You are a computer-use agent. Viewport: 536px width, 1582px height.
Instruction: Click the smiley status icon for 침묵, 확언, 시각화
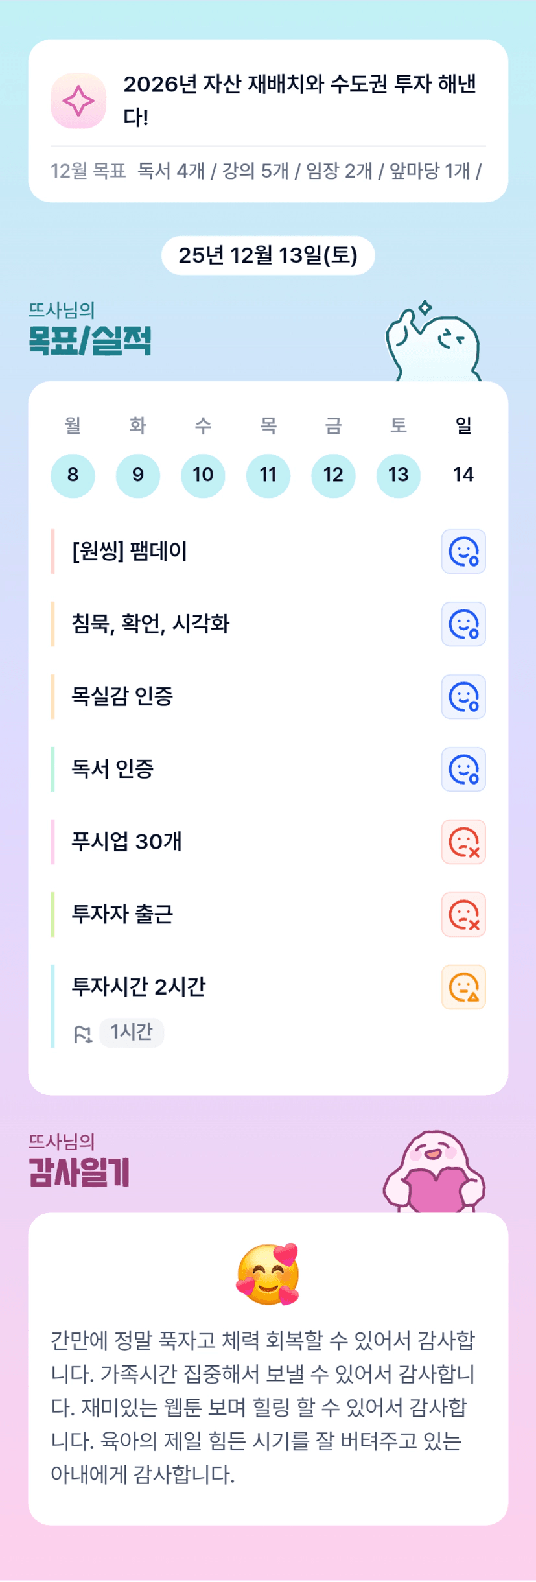coord(463,624)
